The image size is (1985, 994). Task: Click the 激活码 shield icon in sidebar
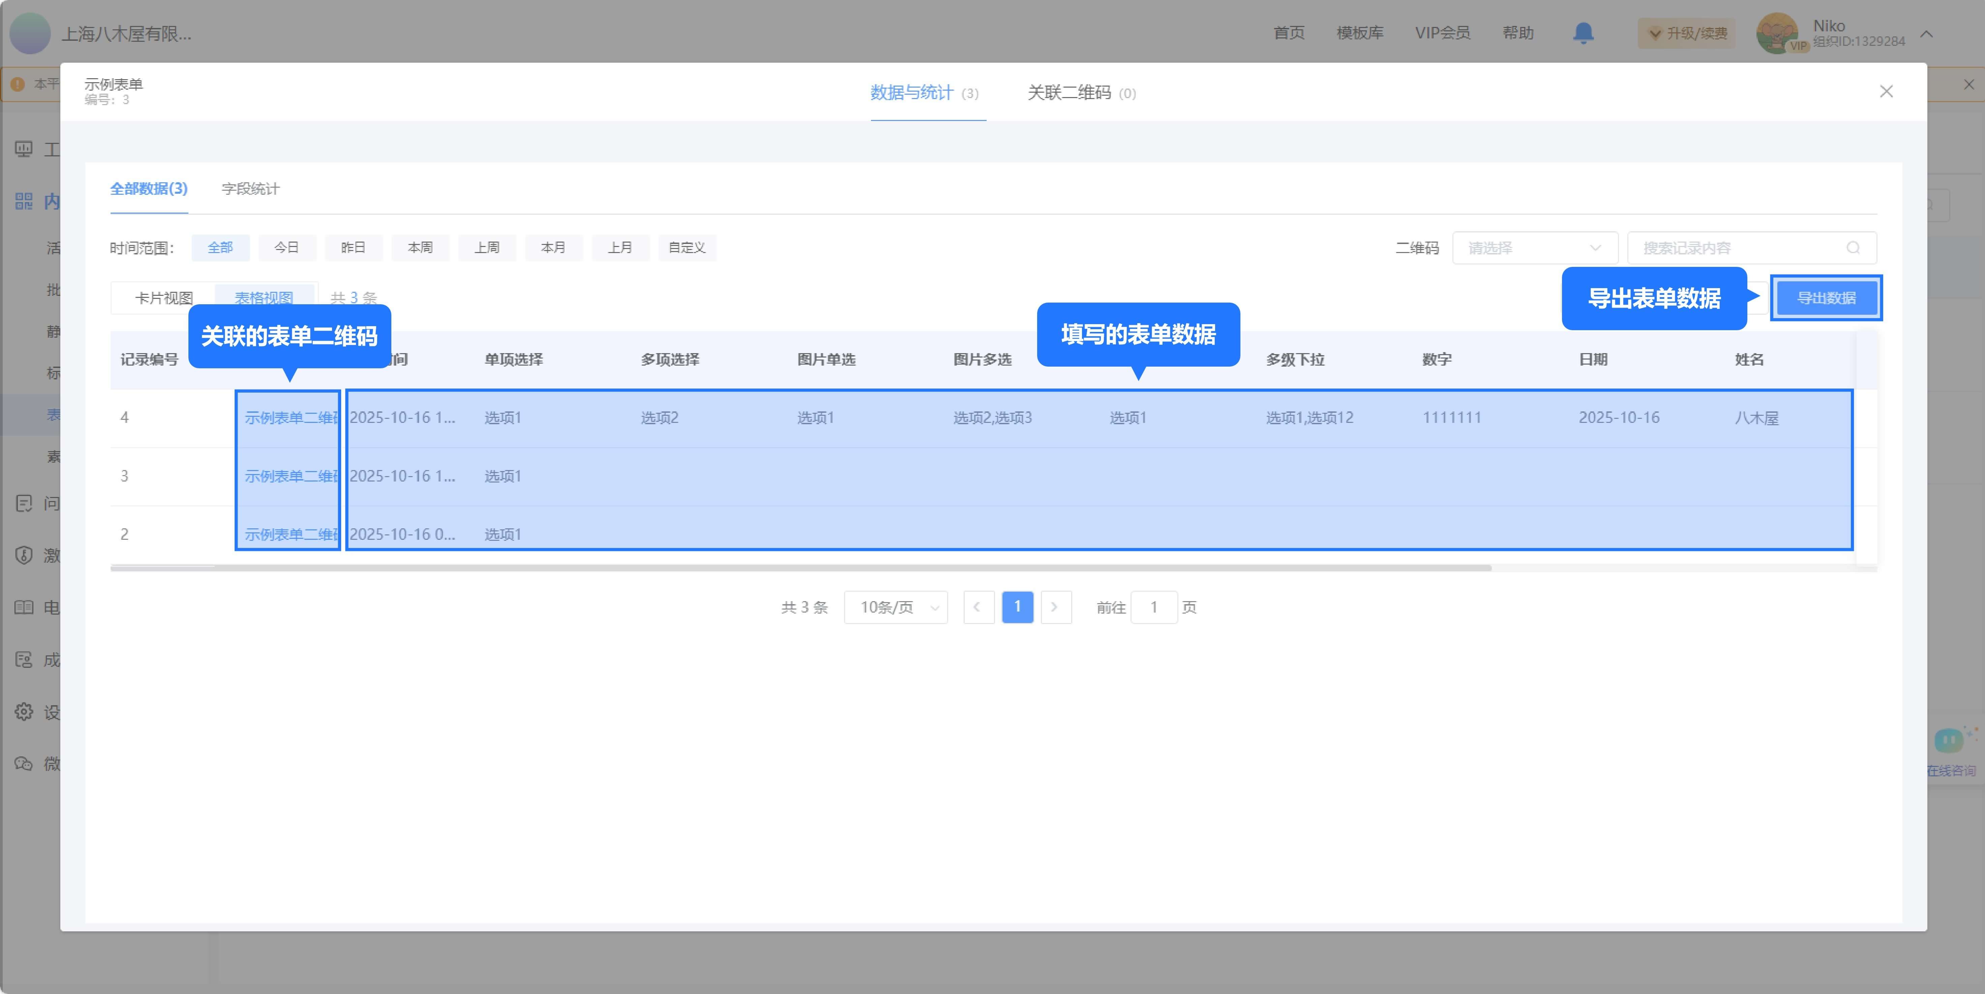coord(23,556)
